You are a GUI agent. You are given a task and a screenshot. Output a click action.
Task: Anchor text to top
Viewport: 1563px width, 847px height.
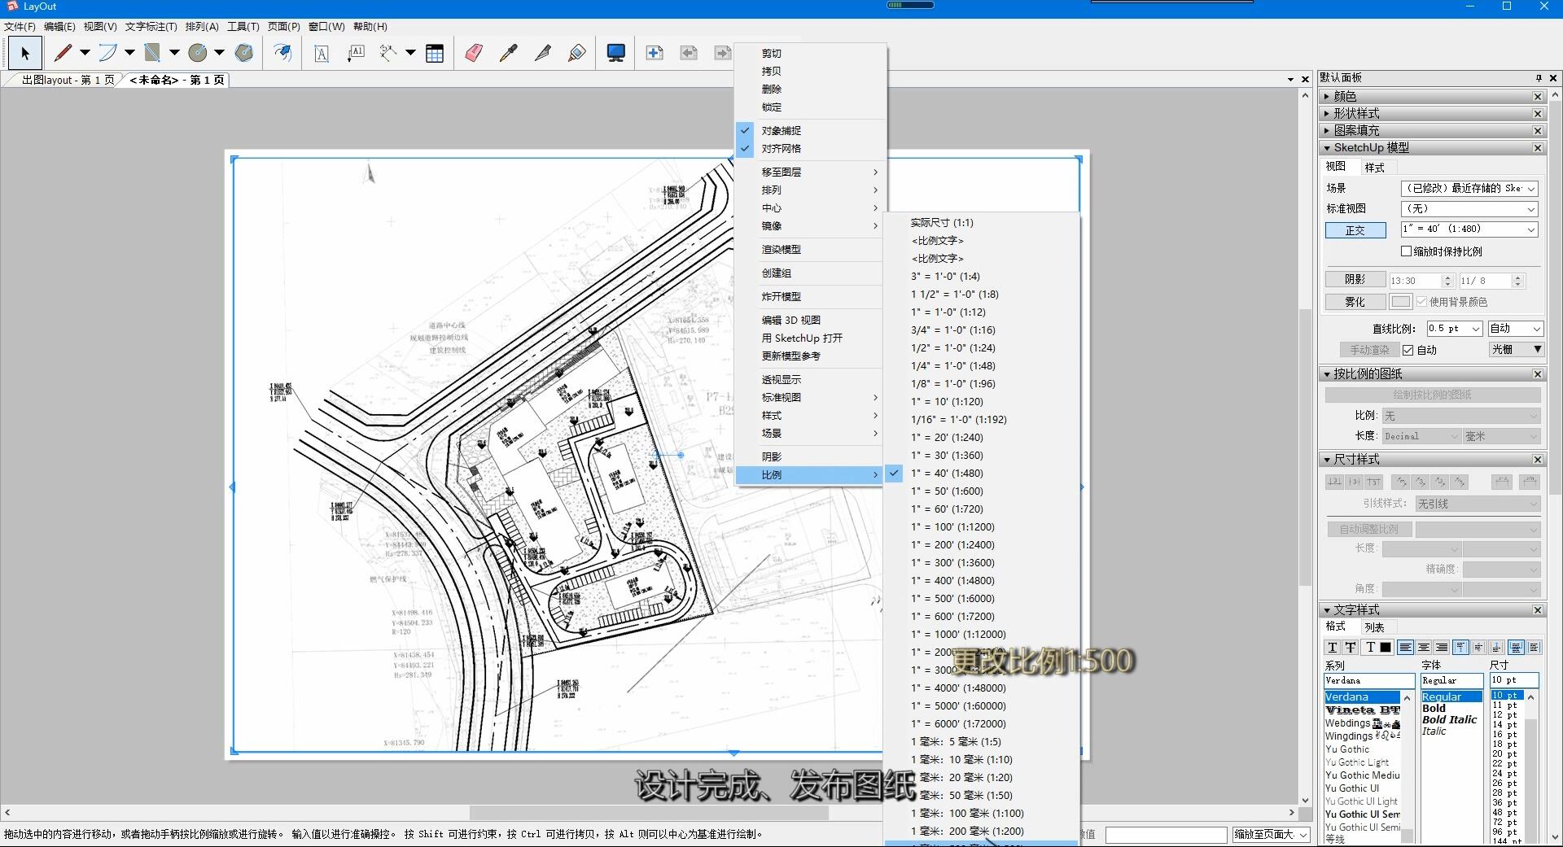(x=1461, y=648)
